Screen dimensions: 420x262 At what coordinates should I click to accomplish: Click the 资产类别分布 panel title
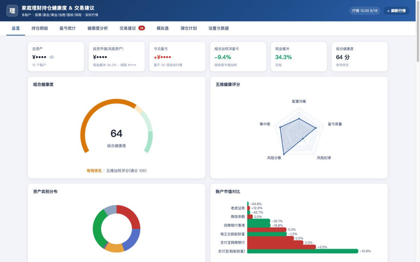tap(45, 191)
